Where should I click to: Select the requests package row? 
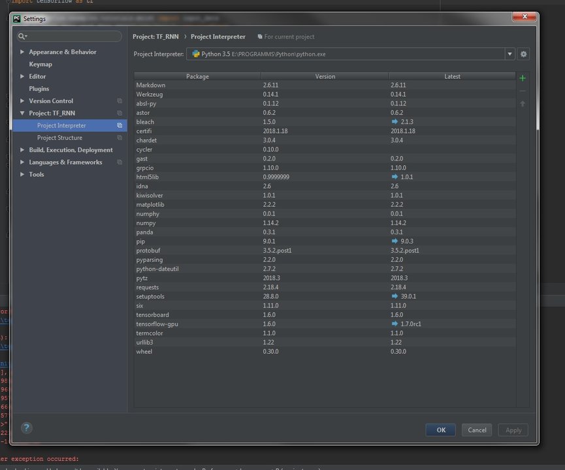325,287
